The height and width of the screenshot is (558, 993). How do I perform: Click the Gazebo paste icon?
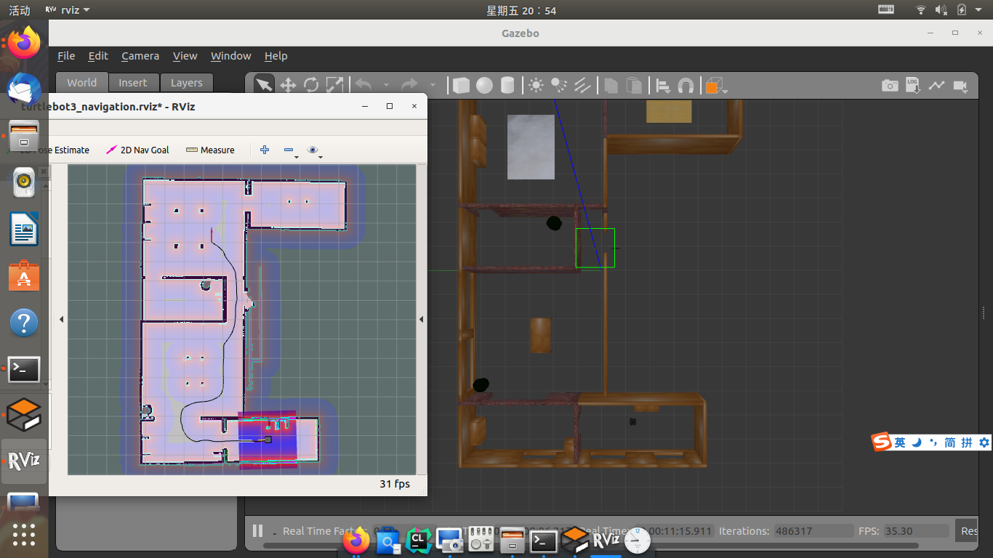tap(635, 86)
